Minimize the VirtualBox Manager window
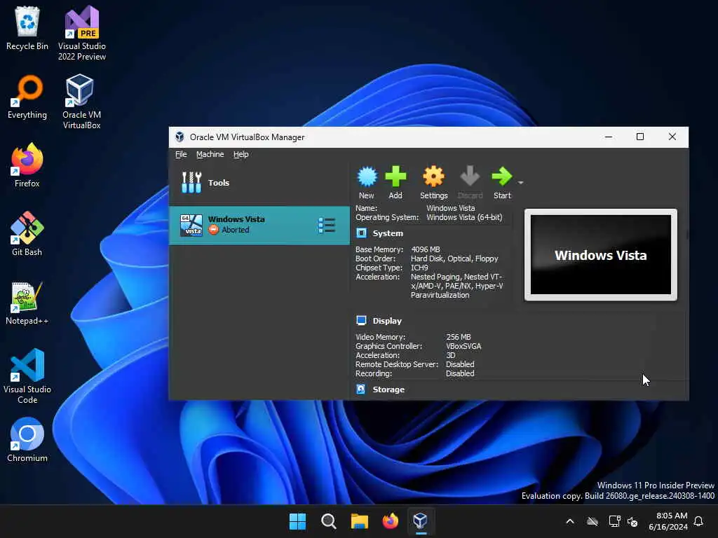The height and width of the screenshot is (538, 718). click(609, 137)
